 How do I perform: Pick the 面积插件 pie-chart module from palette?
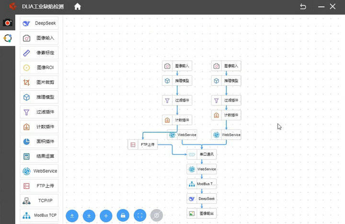[x=39, y=141]
